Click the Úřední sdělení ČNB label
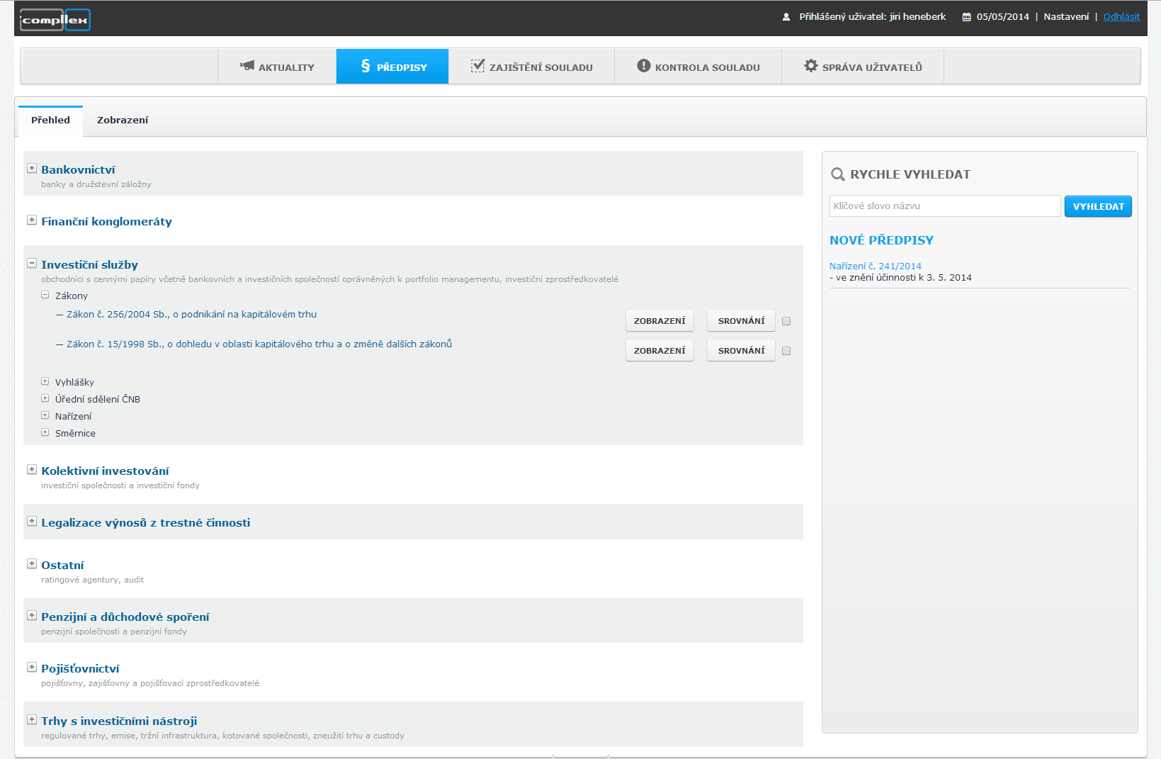This screenshot has width=1161, height=759. pos(98,400)
